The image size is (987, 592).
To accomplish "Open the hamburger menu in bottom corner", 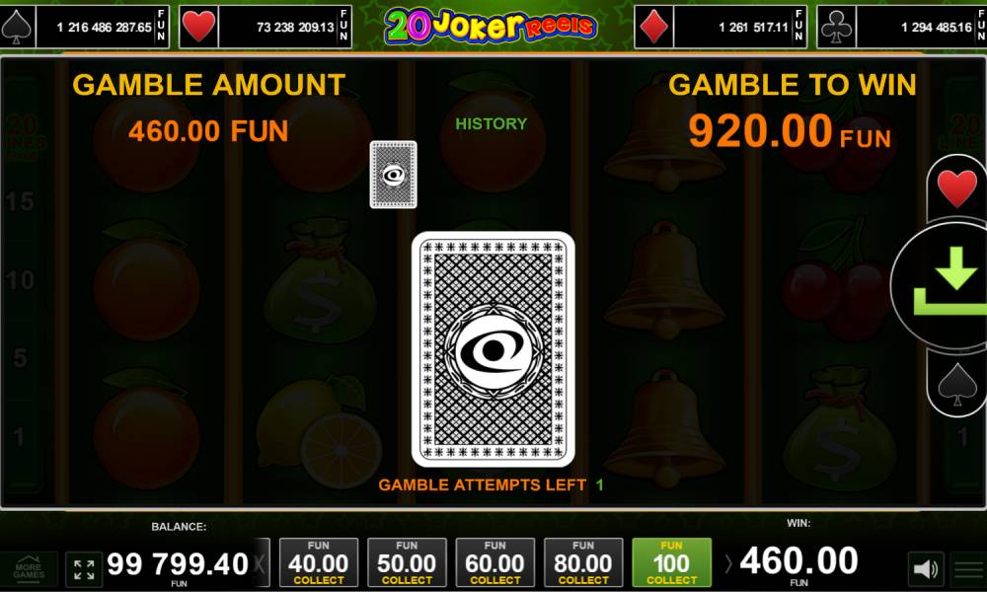I will [969, 569].
